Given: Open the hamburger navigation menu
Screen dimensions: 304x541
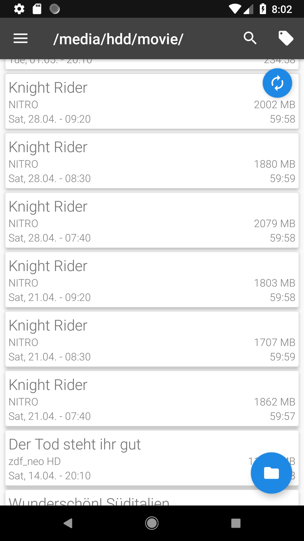Looking at the screenshot, I should coord(21,38).
